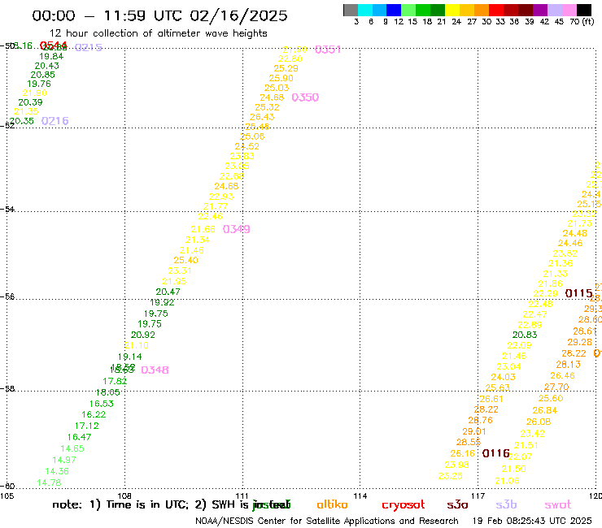Click the green 20.92 wave height value
Screen dimensions: 602x528
143,335
